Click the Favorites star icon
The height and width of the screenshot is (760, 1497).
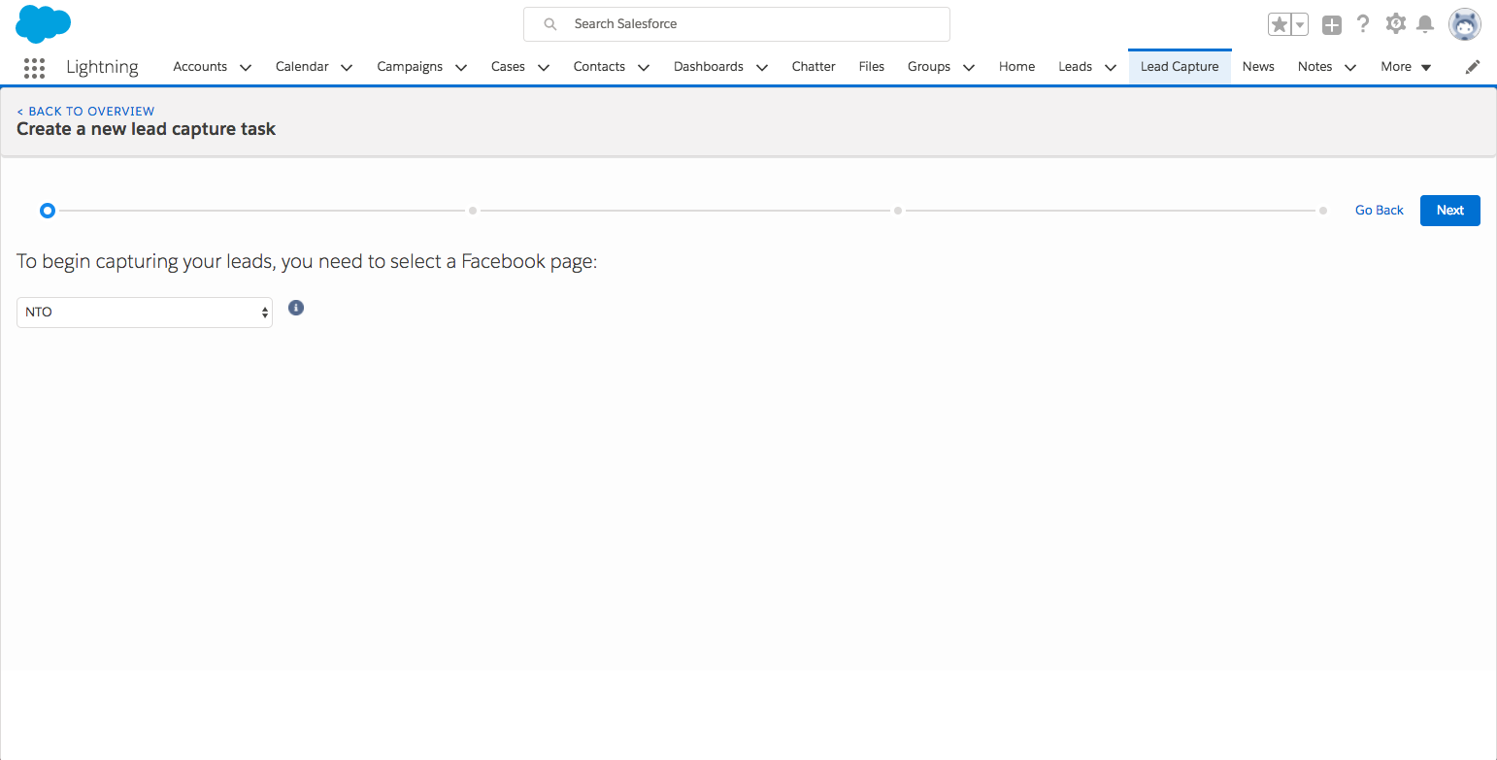click(1280, 25)
